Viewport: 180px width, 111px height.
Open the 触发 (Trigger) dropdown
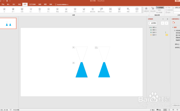[159, 10]
